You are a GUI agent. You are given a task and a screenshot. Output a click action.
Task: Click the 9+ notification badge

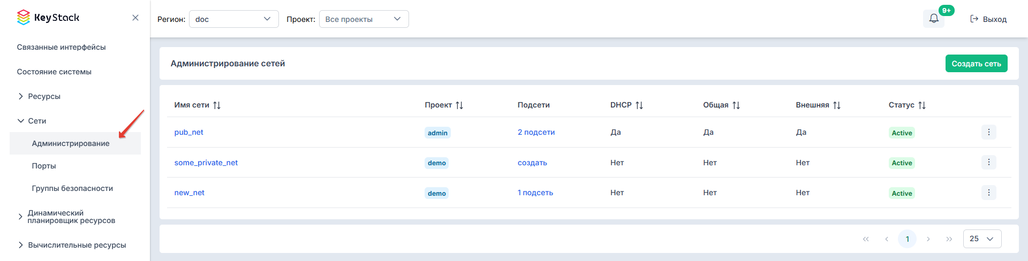coord(947,10)
